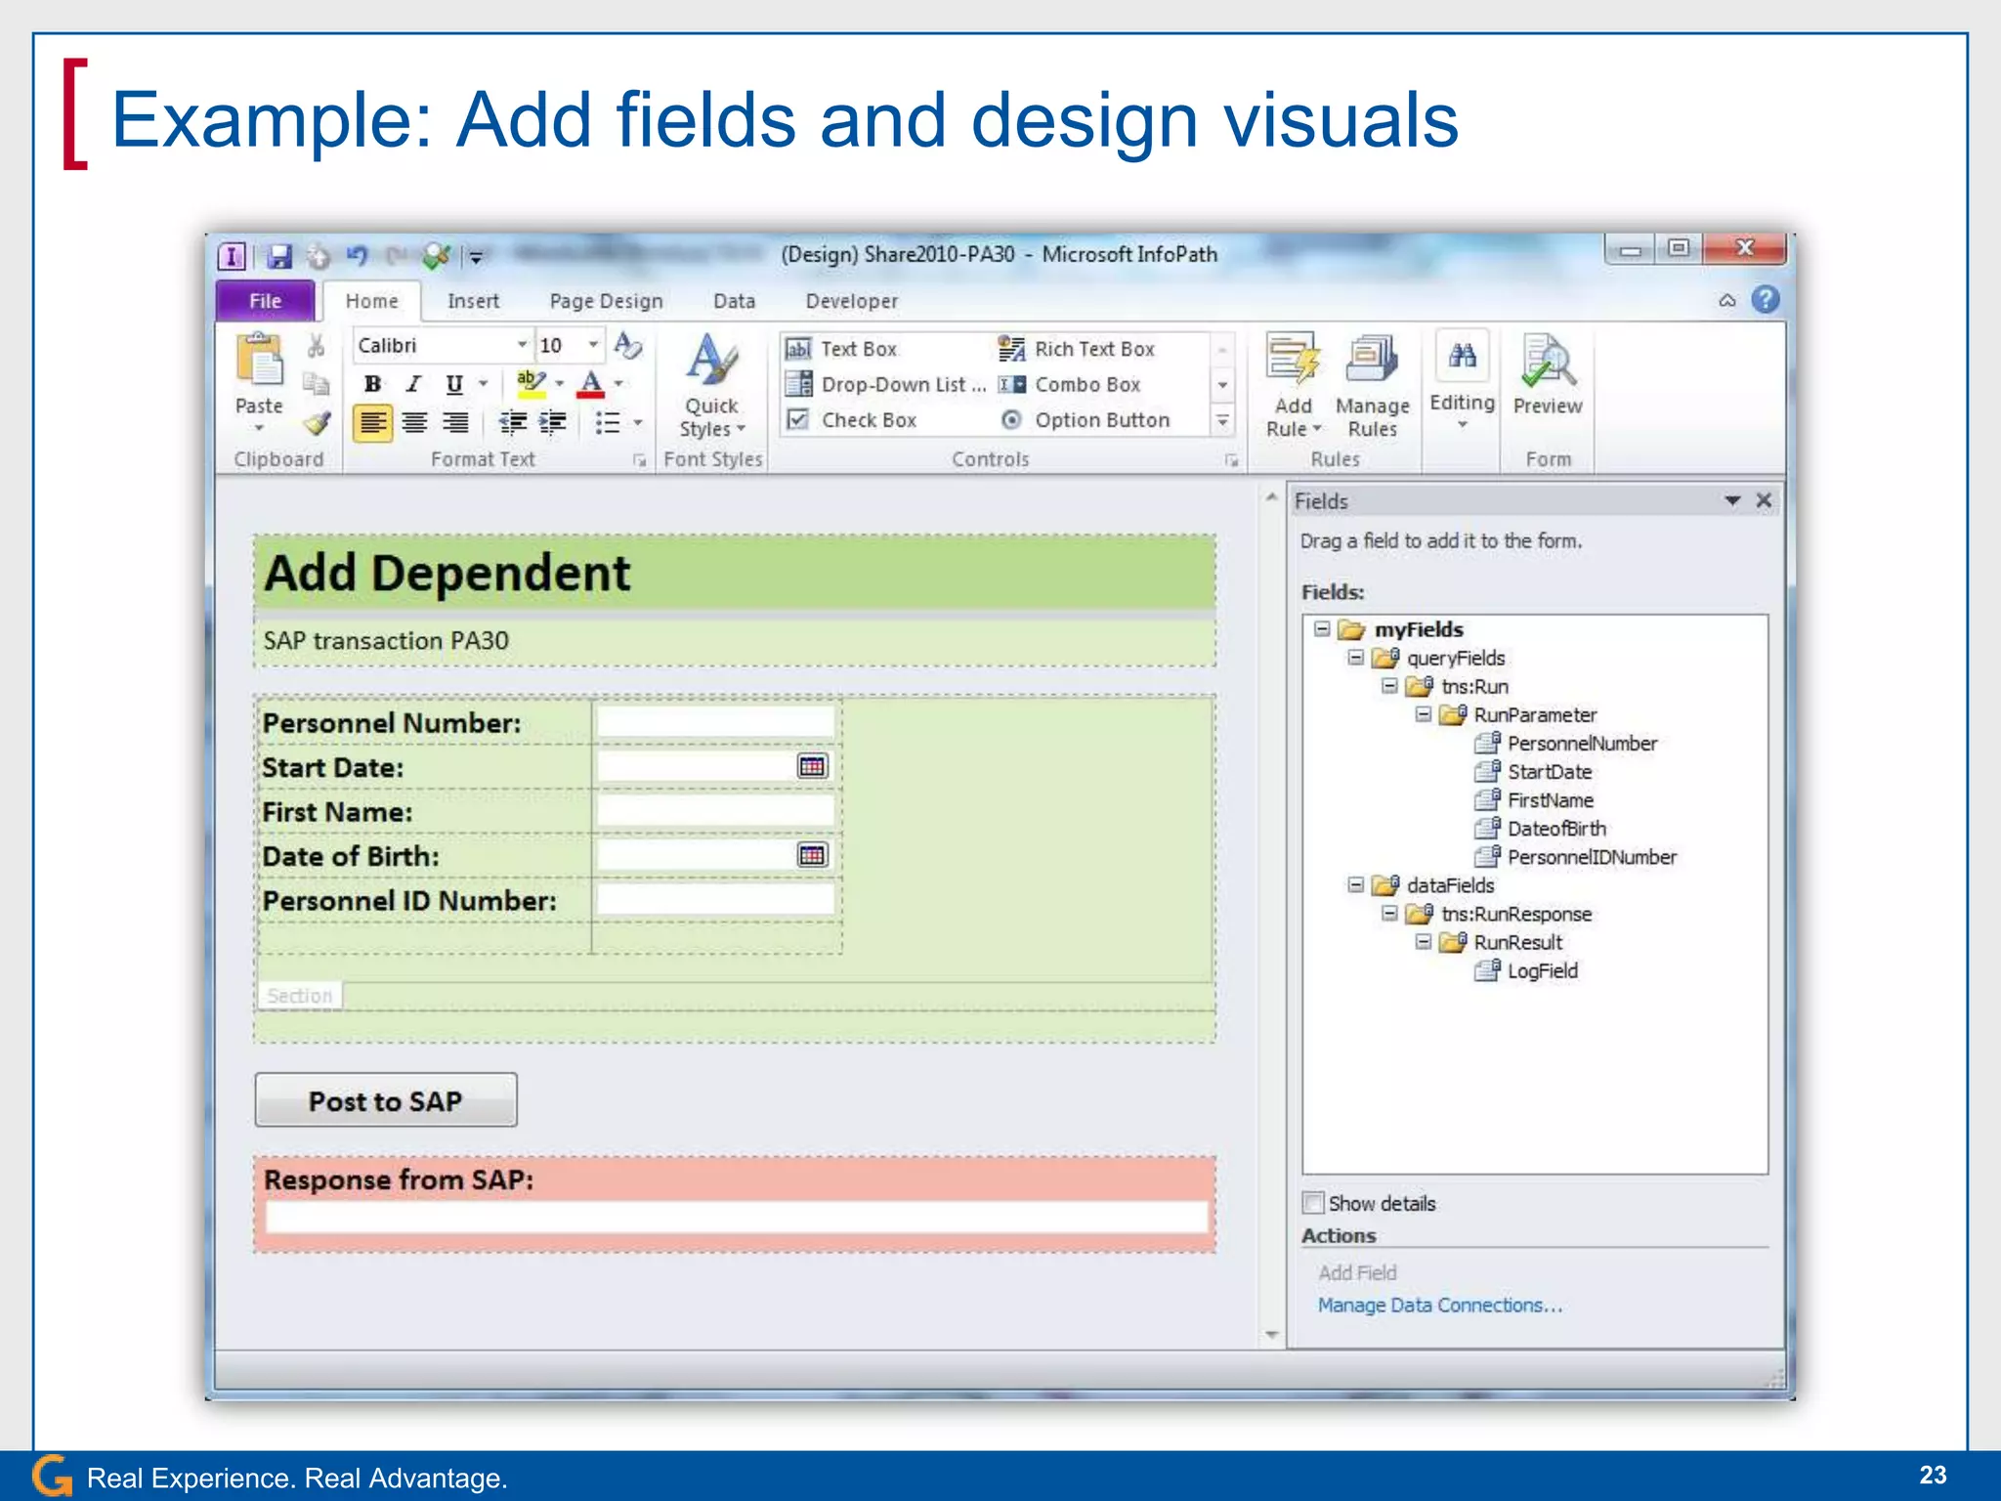
Task: Expand the Controls gallery more arrow
Action: point(1222,421)
